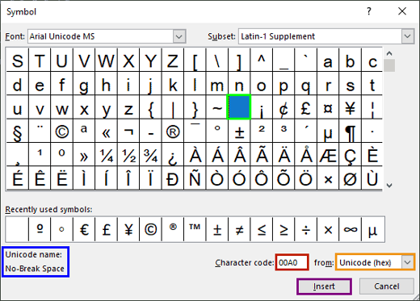This screenshot has height=301, width=420.
Task: Select the left guillemet « symbol
Action: coord(106,131)
